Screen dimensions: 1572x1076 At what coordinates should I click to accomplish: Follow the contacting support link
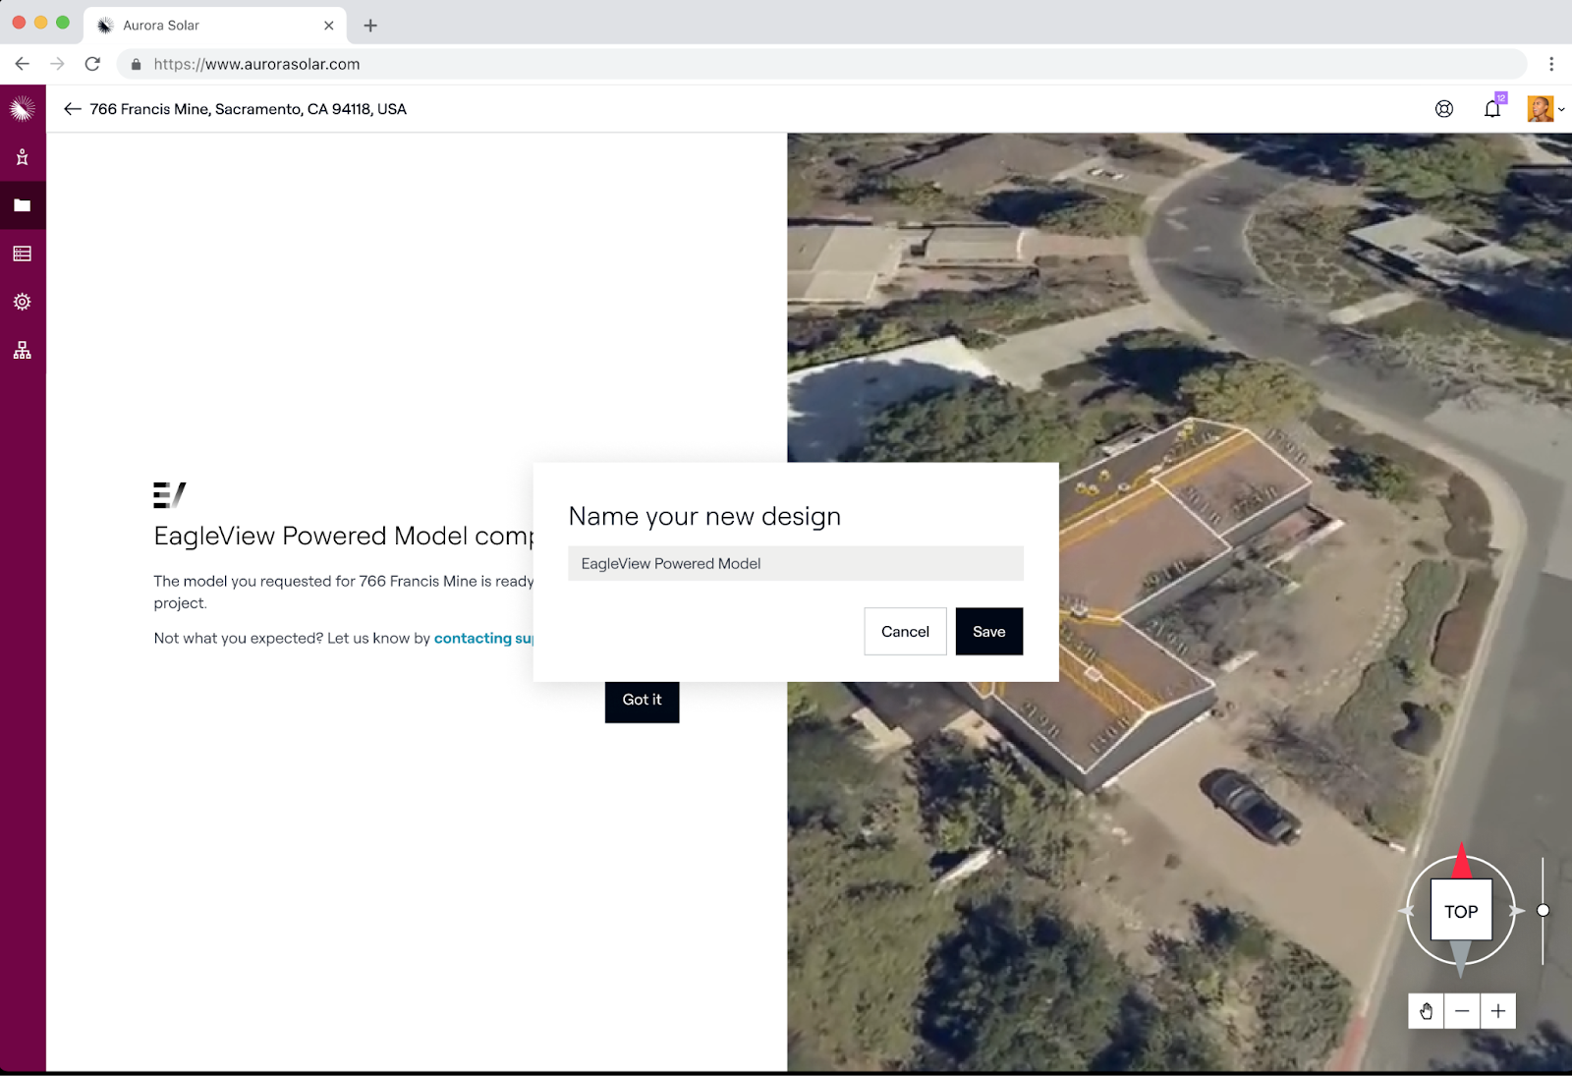pyautogui.click(x=482, y=639)
